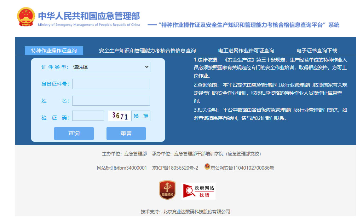
Task: Click the 3671 captcha image
Action: (x=120, y=116)
